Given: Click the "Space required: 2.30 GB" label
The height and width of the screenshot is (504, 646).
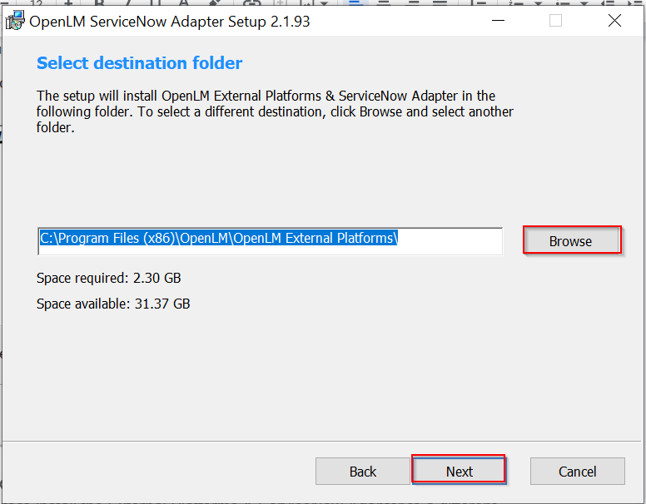Looking at the screenshot, I should click(109, 278).
